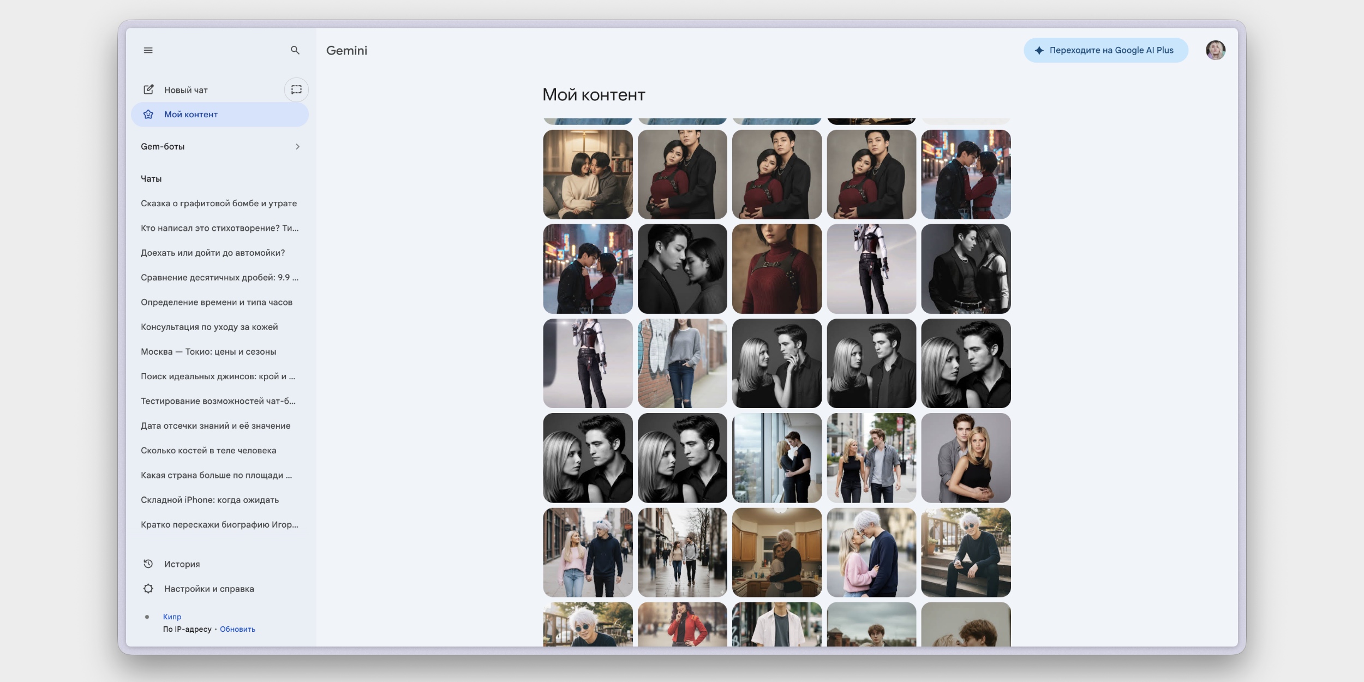1364x682 pixels.
Task: Open chat Сказка о графитовой бомбе и утрате
Action: 219,204
